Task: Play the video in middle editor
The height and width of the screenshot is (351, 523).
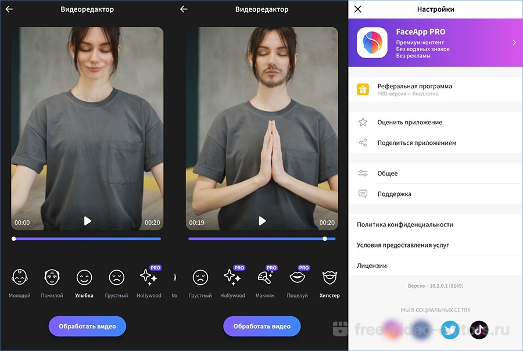Action: pos(262,221)
